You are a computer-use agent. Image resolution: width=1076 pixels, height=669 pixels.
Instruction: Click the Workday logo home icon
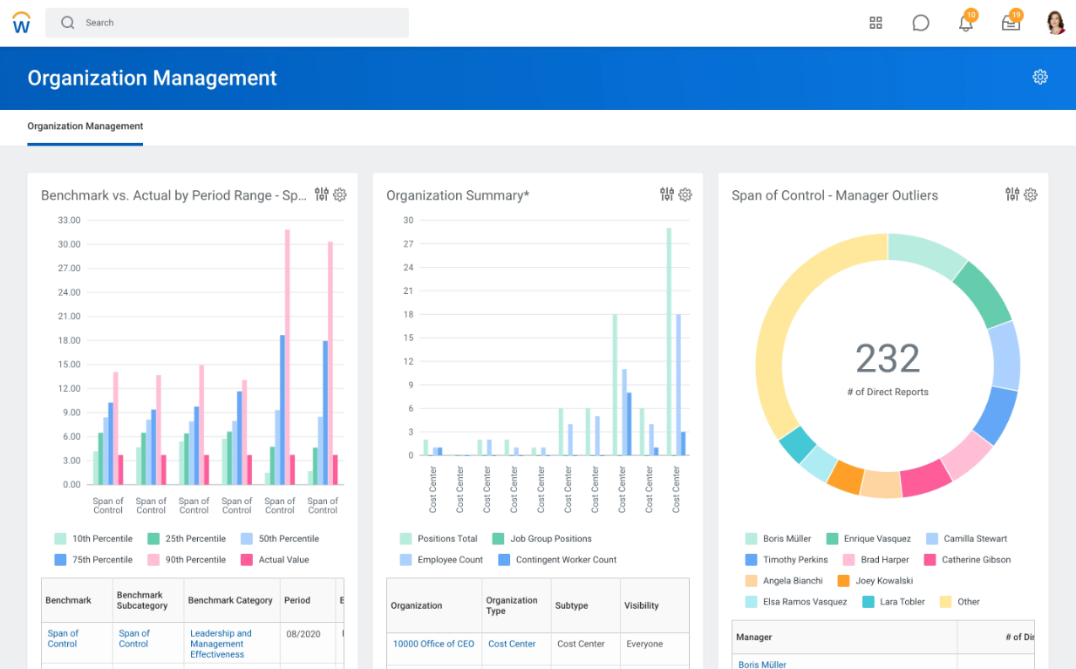tap(22, 23)
